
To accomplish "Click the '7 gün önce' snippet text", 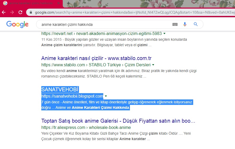I will (50, 102).
